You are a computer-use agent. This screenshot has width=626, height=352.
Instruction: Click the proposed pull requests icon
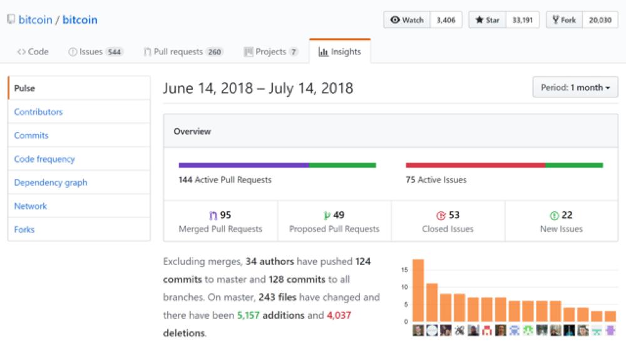(327, 215)
